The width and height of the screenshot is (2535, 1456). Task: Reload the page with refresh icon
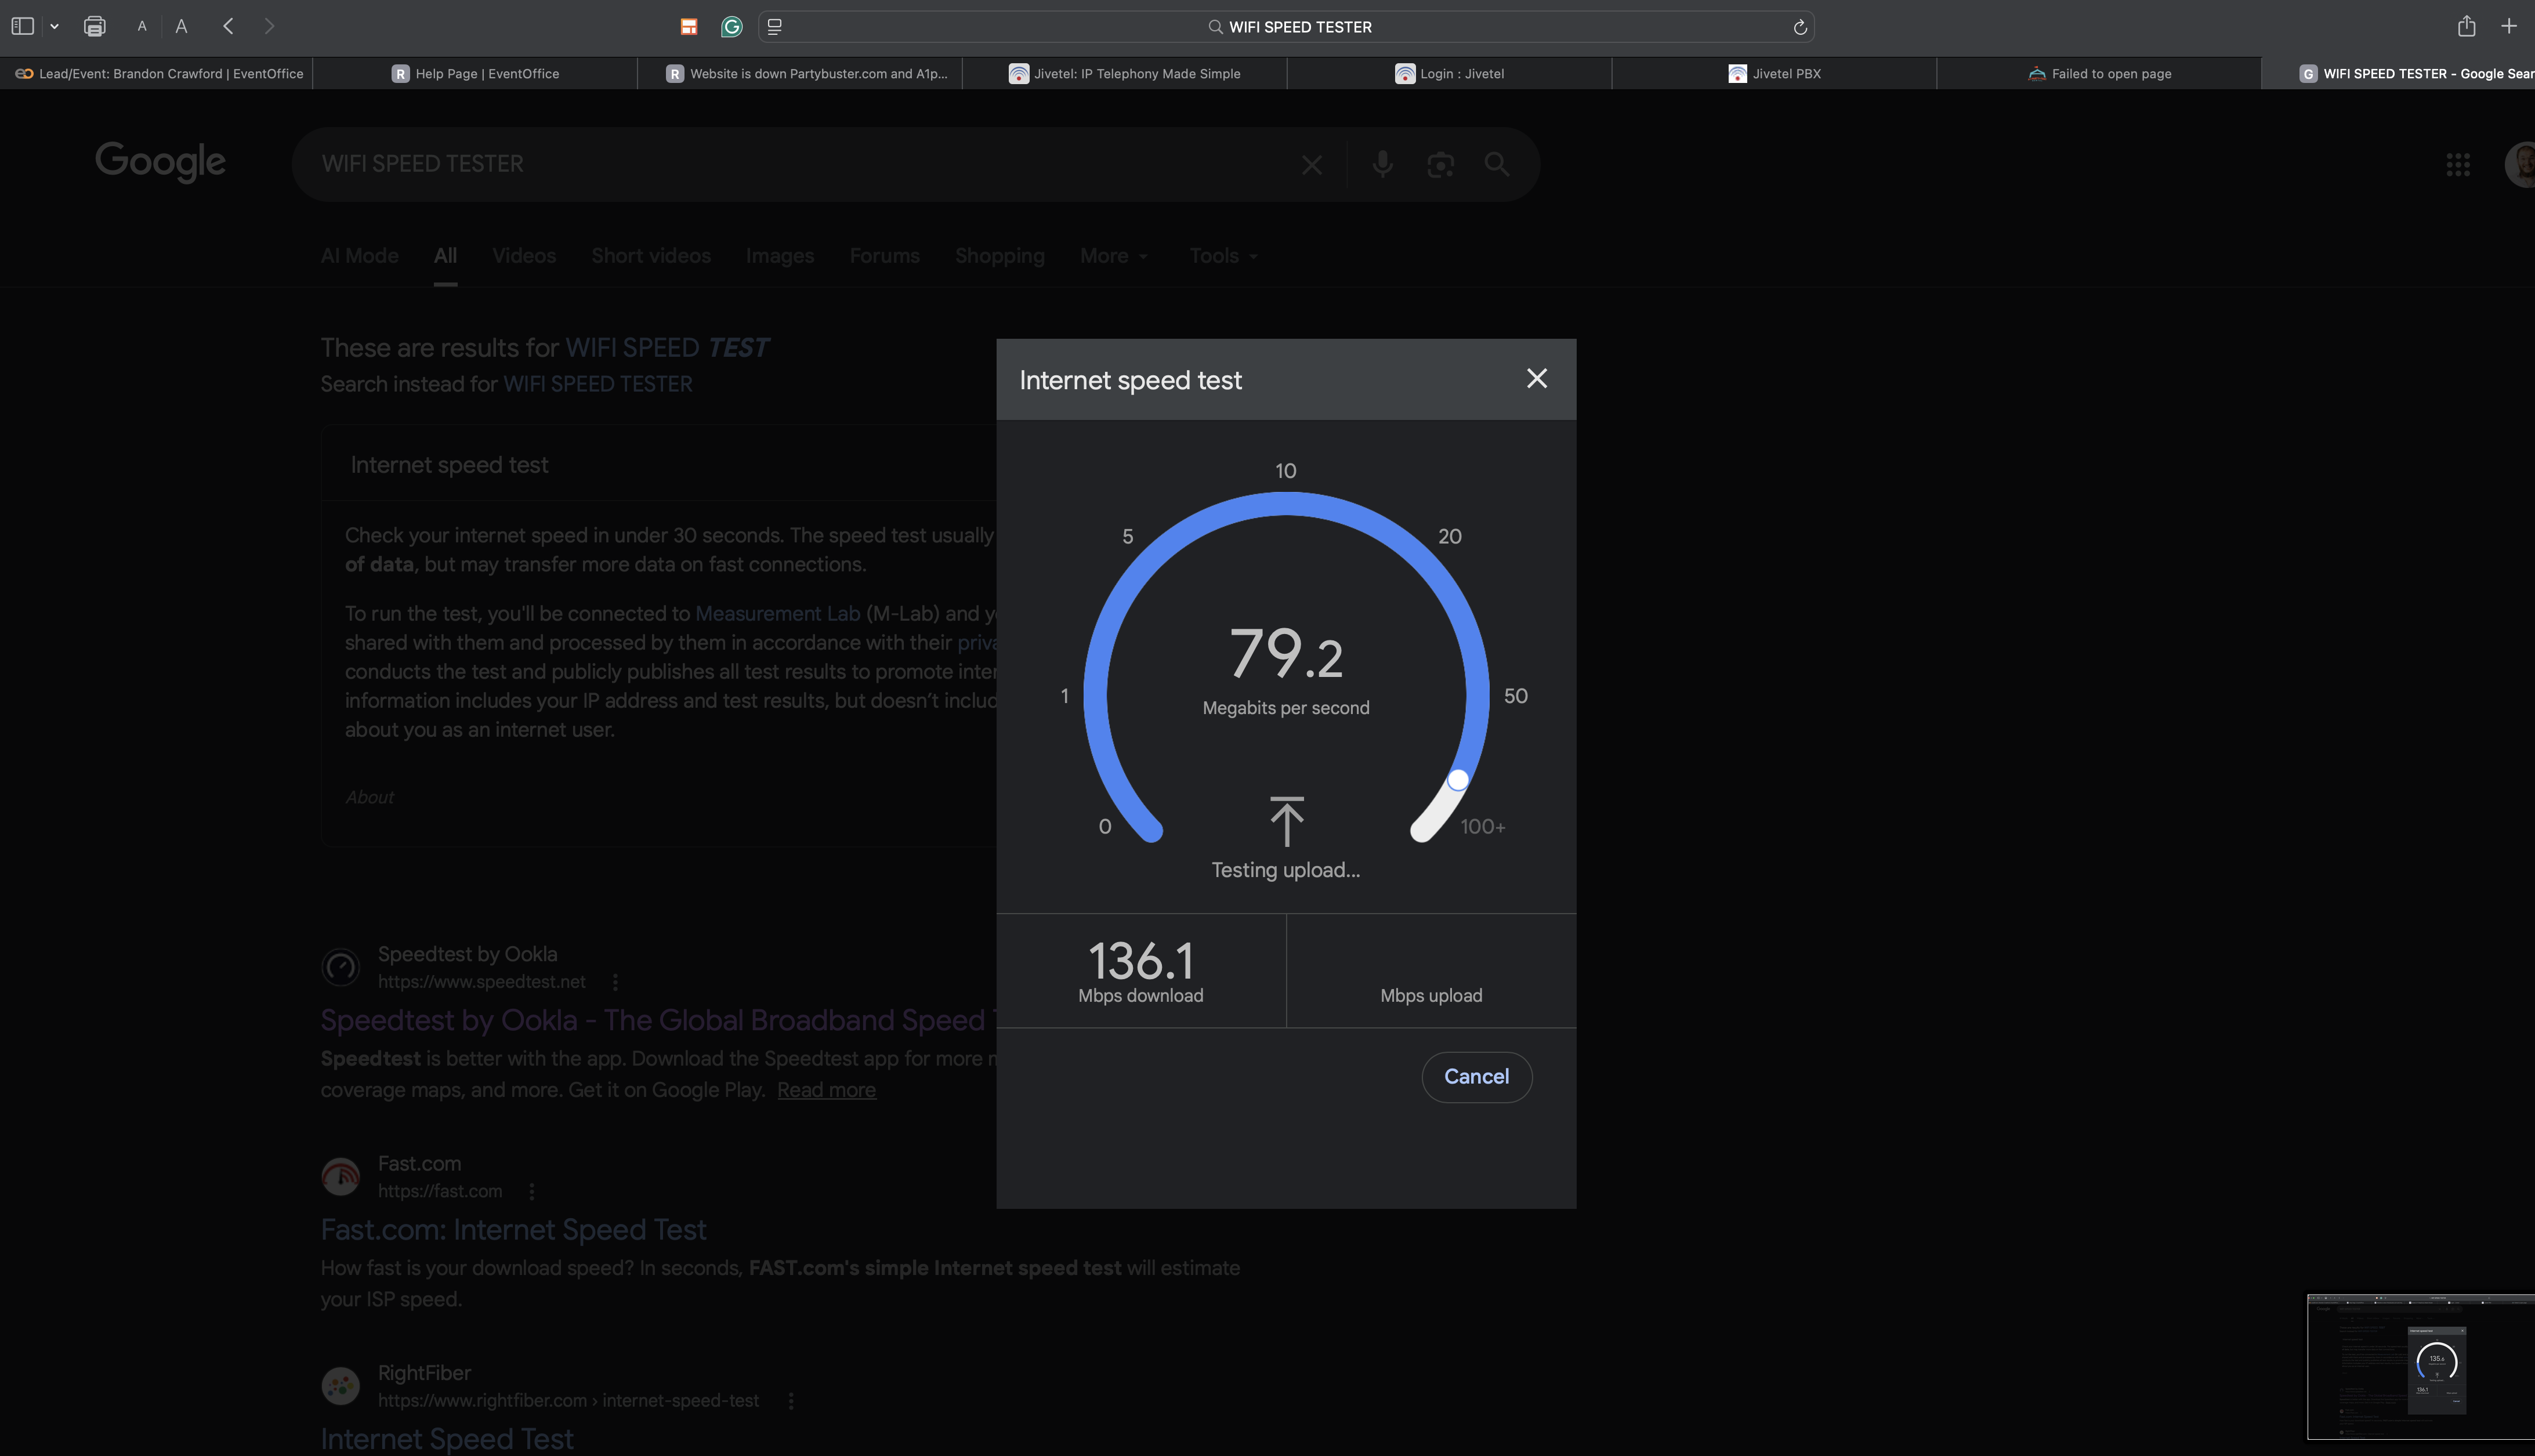point(1799,27)
